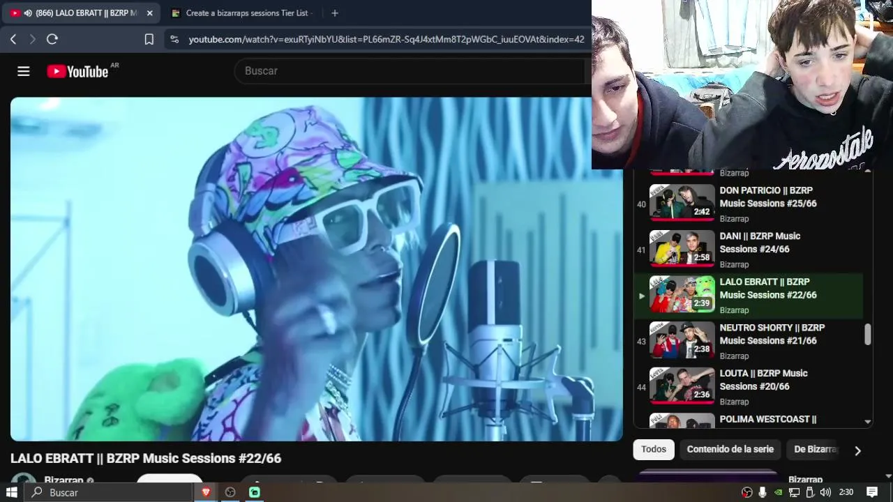The image size is (893, 502).
Task: Click the address bar URL
Action: pos(387,40)
